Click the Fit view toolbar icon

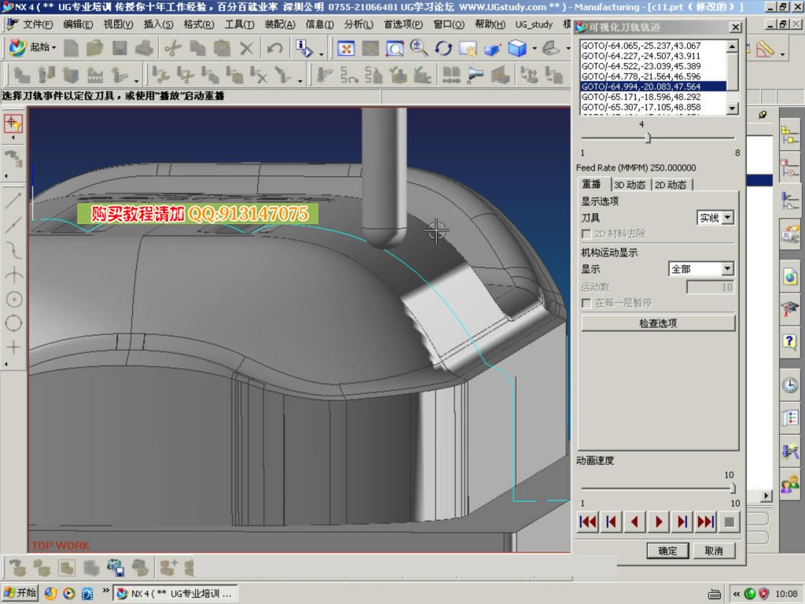[346, 49]
